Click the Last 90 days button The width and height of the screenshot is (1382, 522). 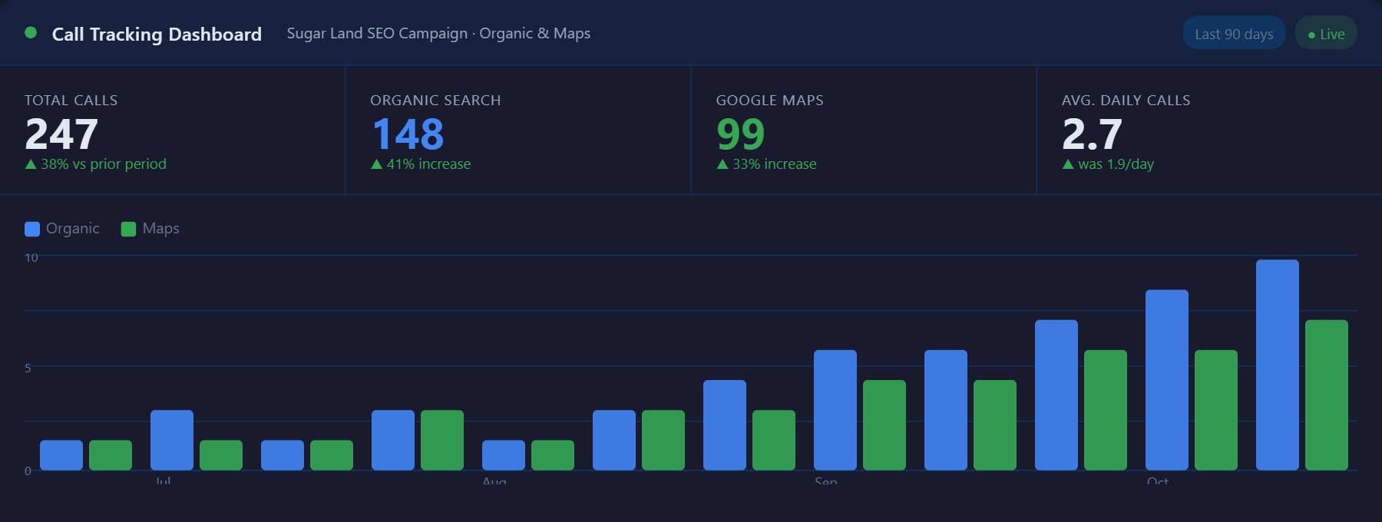coord(1234,34)
